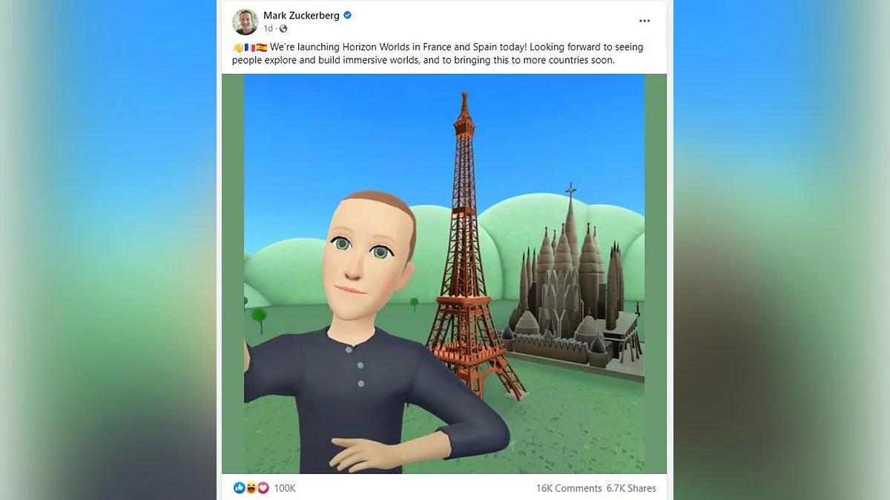Image resolution: width=890 pixels, height=500 pixels.
Task: Open Mark Zuckerberg's profile picture
Action: pos(245,22)
